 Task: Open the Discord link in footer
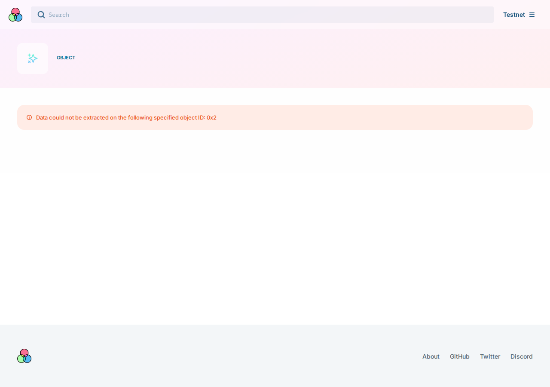click(x=522, y=356)
